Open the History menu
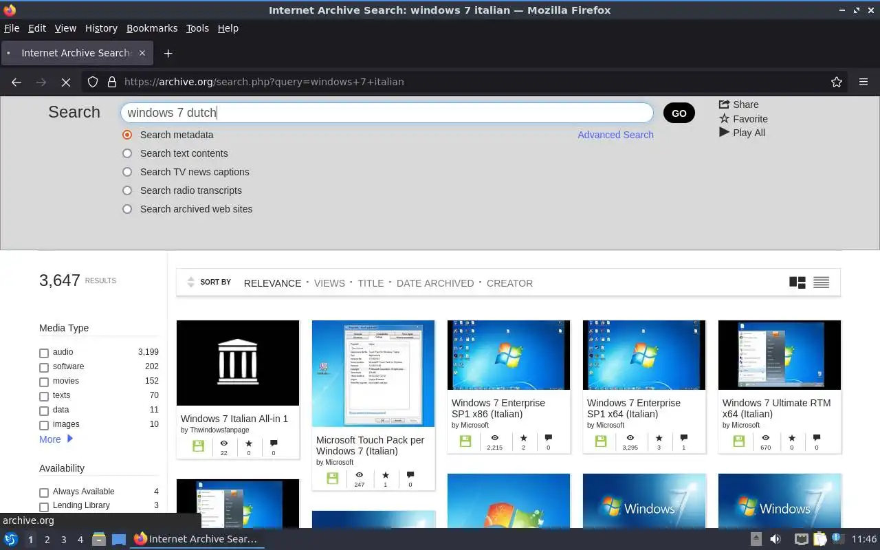The width and height of the screenshot is (880, 550). click(x=101, y=28)
